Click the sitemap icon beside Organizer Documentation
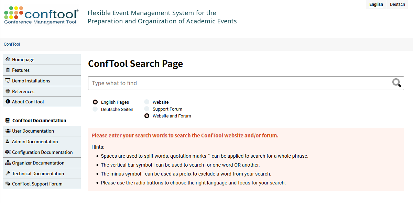The image size is (413, 203). (x=8, y=163)
